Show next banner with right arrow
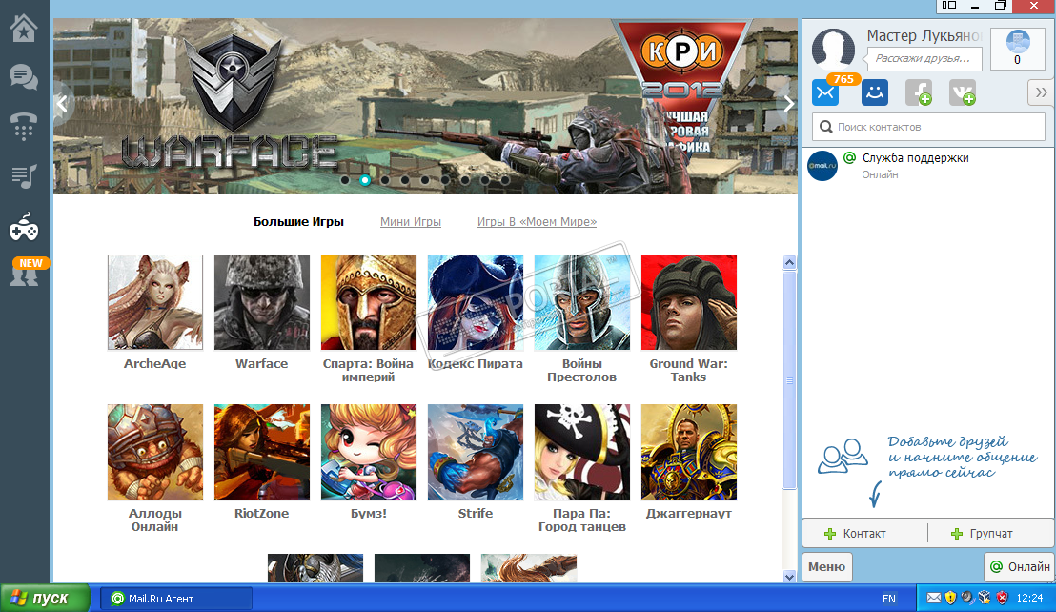1056x612 pixels. (788, 104)
